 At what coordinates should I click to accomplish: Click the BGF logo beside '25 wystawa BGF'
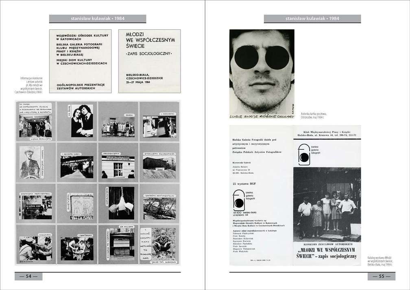[x=244, y=200]
